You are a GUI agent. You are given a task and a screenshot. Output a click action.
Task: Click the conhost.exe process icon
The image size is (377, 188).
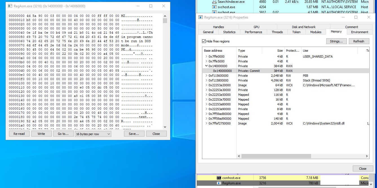pos(219,178)
